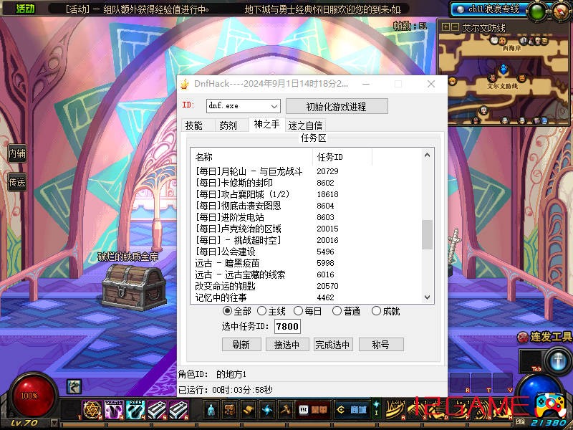573x430 pixels.
Task: Click the ch11.浪浪专线 channel selector
Action: (x=490, y=9)
